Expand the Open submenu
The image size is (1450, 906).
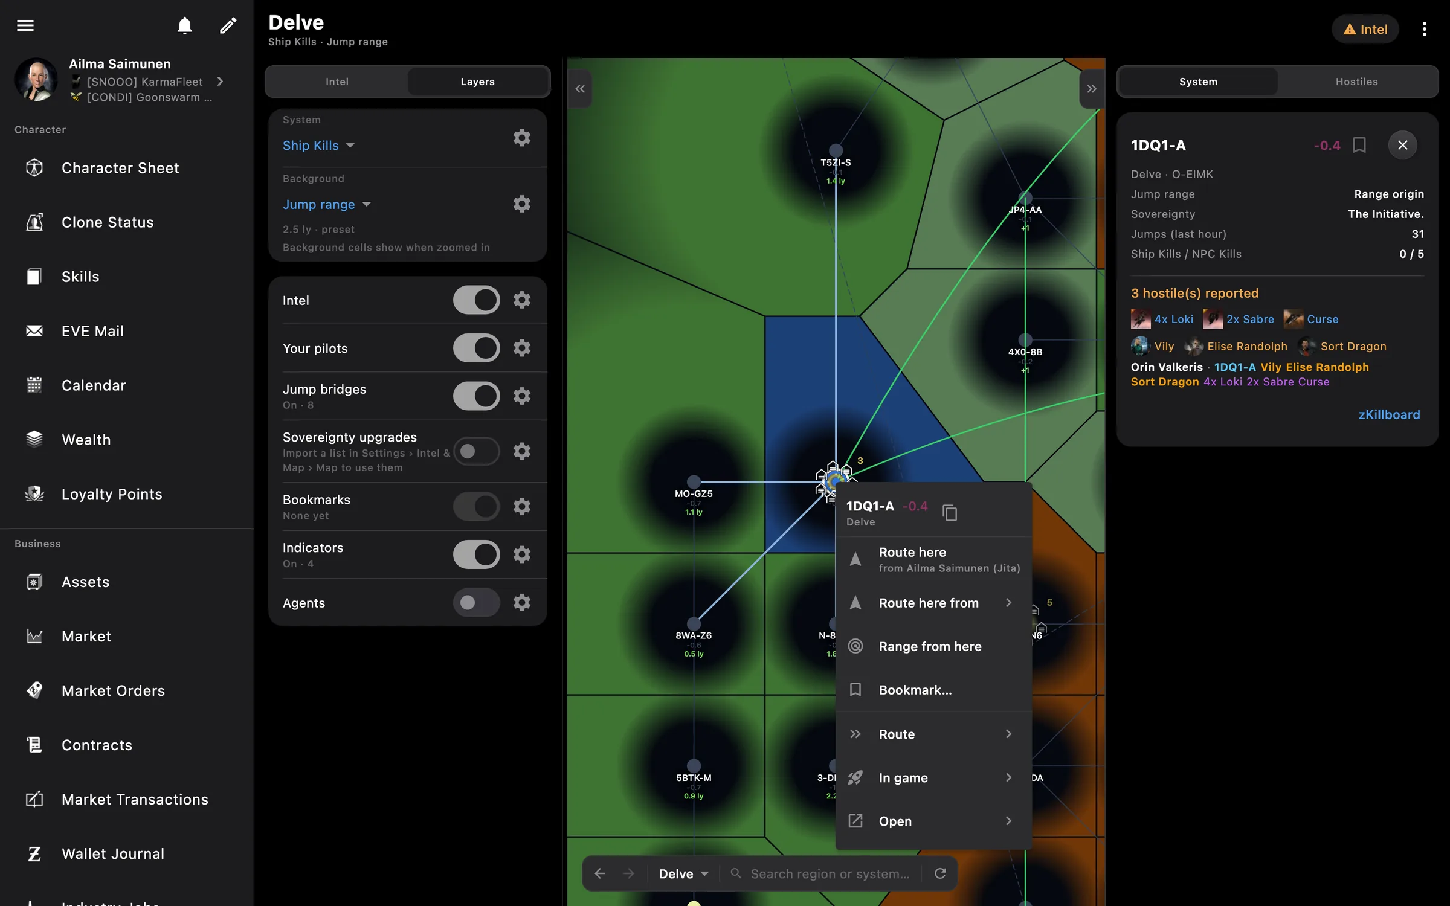tap(933, 821)
